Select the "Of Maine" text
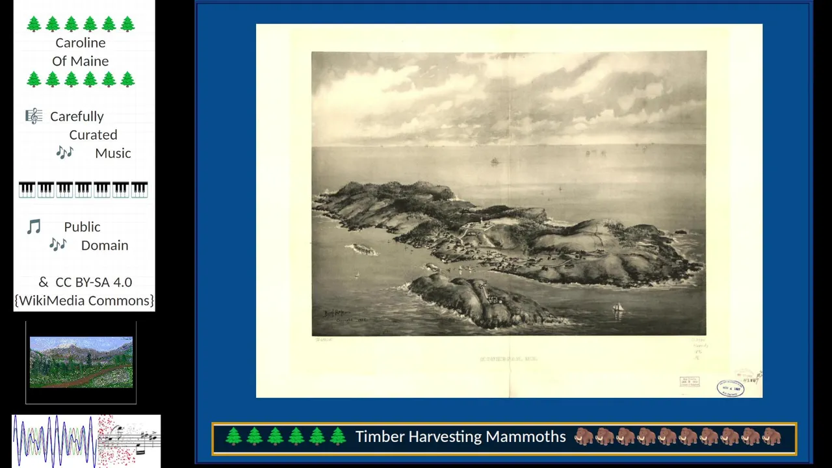Viewport: 832px width, 468px height. point(81,61)
